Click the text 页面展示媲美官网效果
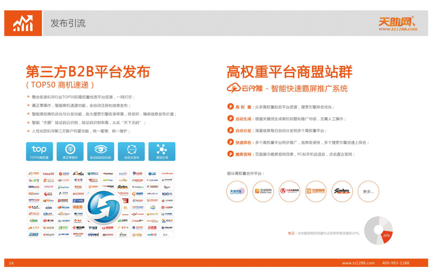Screen dimensions: 432x277 coord(274,154)
